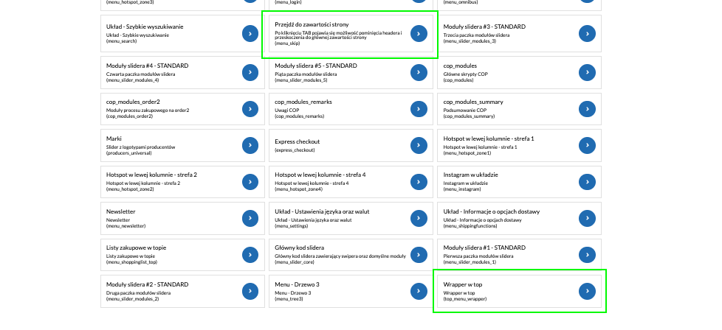Open Hotspot w lewej kolumnie strefa 2 arrow
This screenshot has height=330, width=722.
click(x=250, y=182)
